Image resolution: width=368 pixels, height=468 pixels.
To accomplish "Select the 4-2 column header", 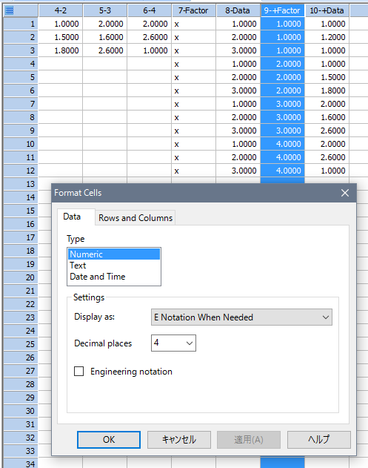I will tap(61, 10).
